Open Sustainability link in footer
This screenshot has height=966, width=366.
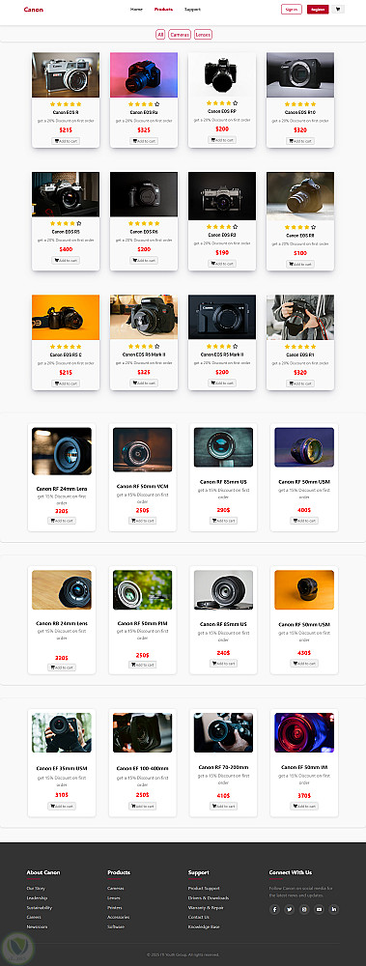[40, 907]
